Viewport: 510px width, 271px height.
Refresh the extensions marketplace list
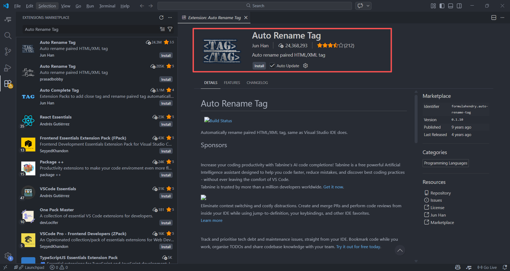coord(161,18)
